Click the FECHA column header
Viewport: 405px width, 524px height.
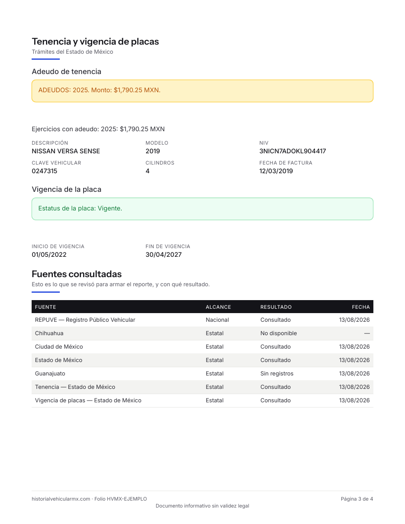click(x=361, y=307)
